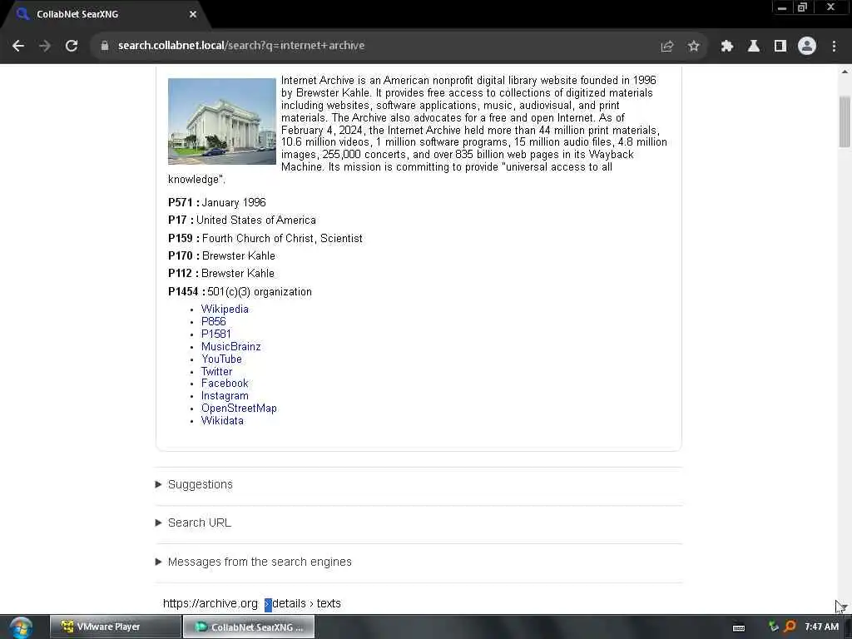This screenshot has width=852, height=639.
Task: Click the address bar URL
Action: coord(241,46)
